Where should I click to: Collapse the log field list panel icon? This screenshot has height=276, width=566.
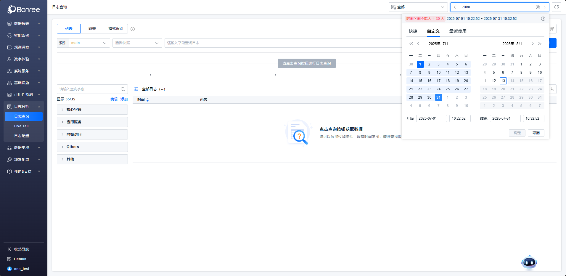point(136,89)
